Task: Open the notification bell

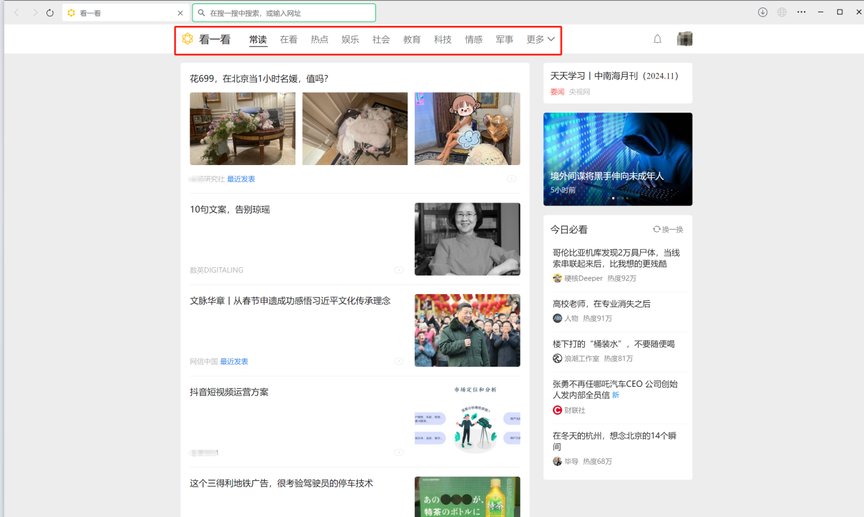Action: tap(657, 40)
